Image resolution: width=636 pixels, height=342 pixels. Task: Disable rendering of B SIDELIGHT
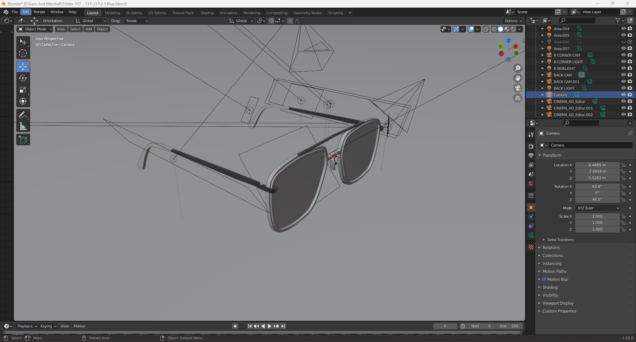pyautogui.click(x=630, y=68)
